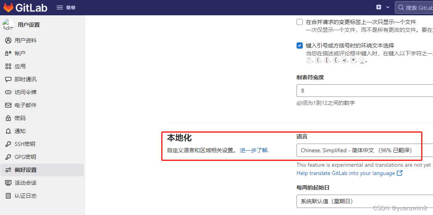Open the 密码 page
433x215 pixels.
point(42,118)
